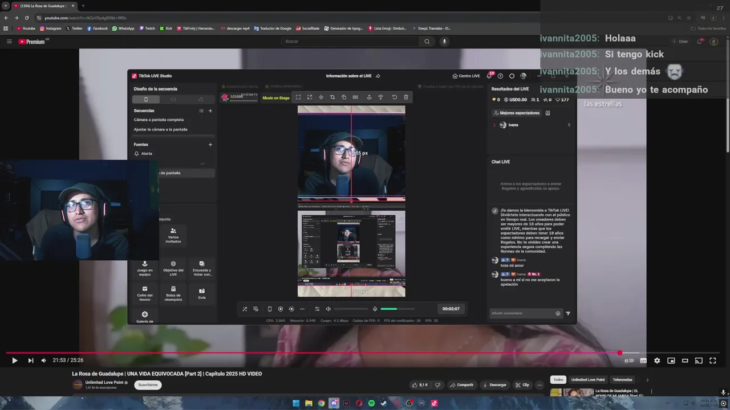Viewport: 730px width, 410px height.
Task: Click Mejores espectadores button
Action: click(517, 113)
